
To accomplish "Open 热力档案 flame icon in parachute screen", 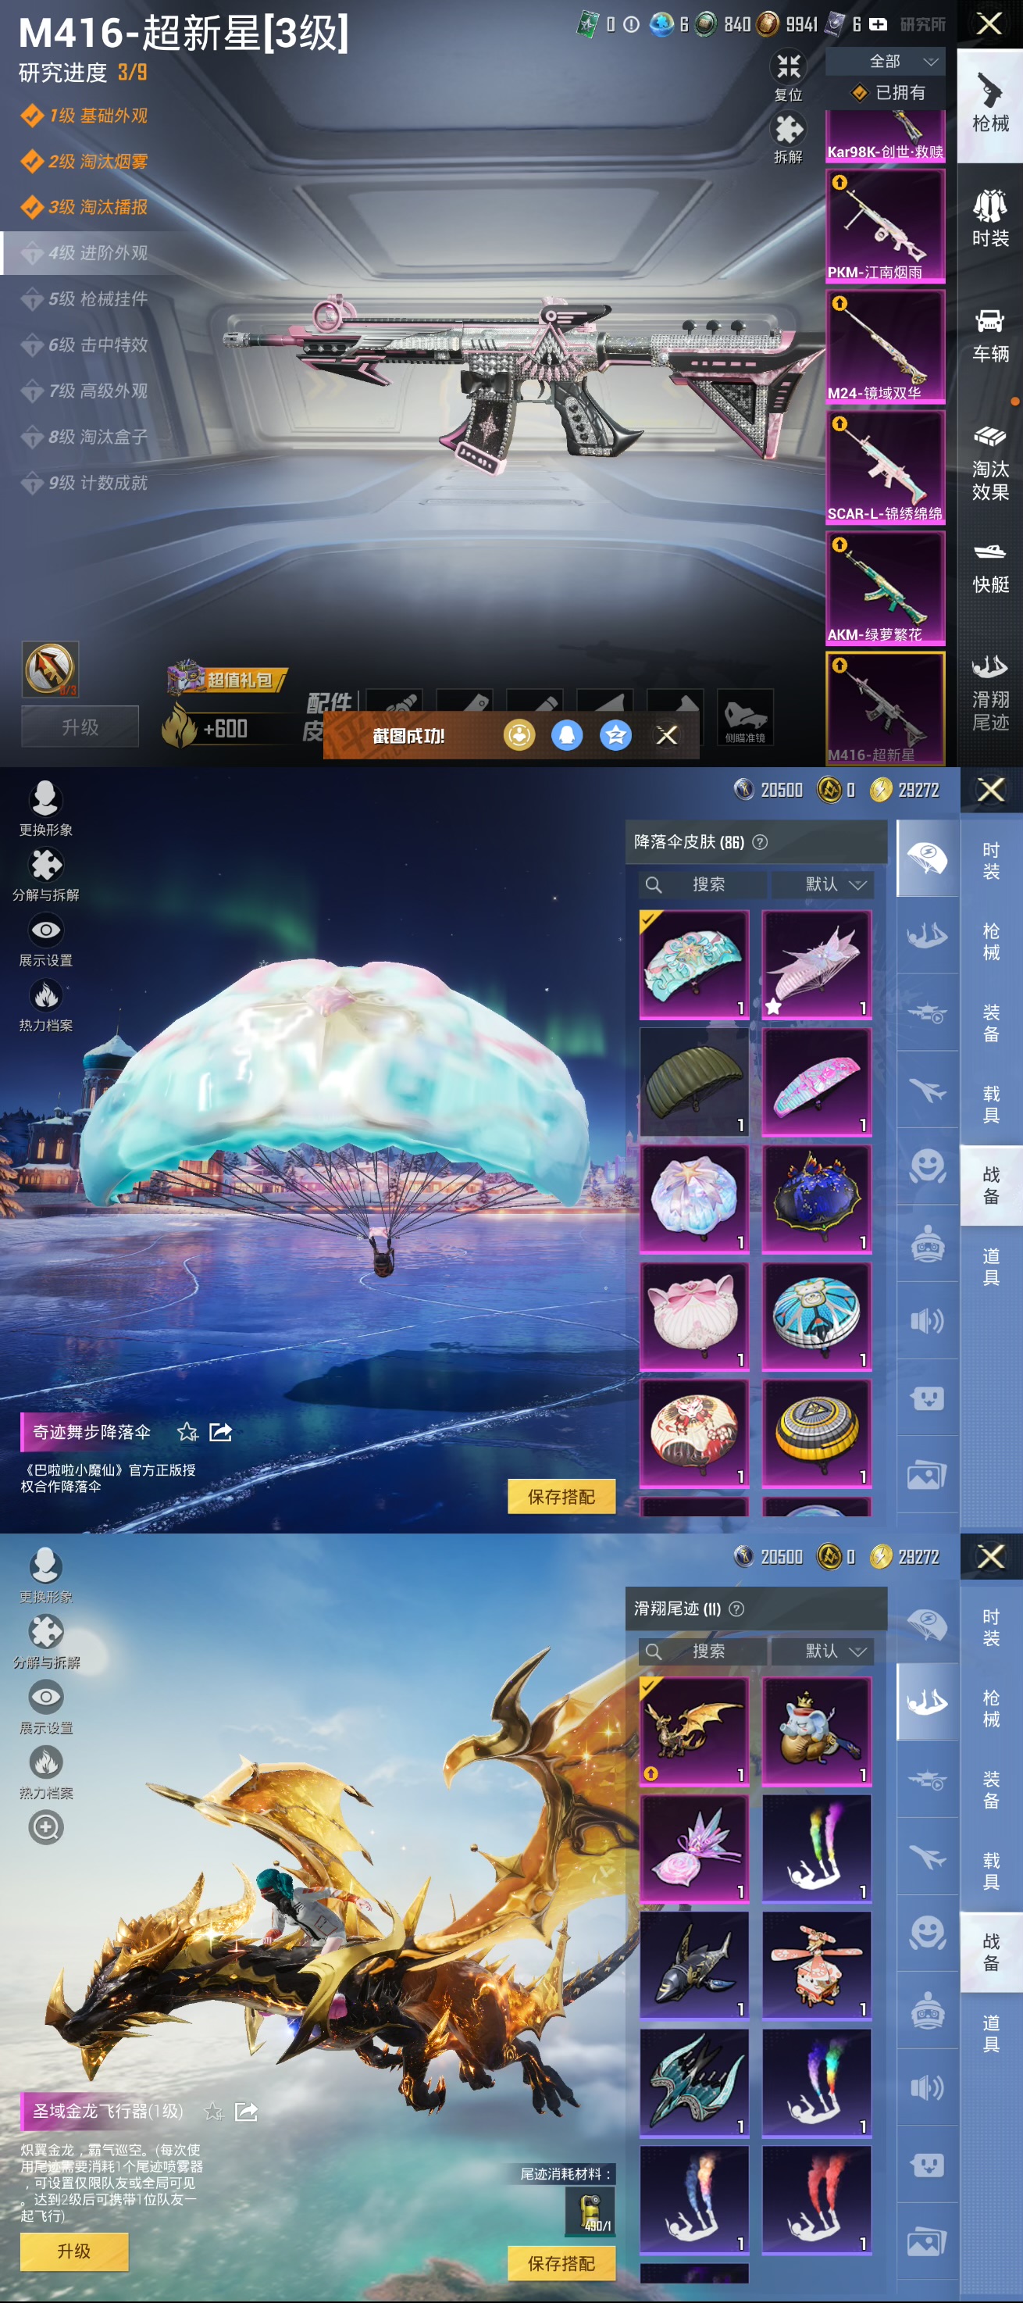I will 45,995.
